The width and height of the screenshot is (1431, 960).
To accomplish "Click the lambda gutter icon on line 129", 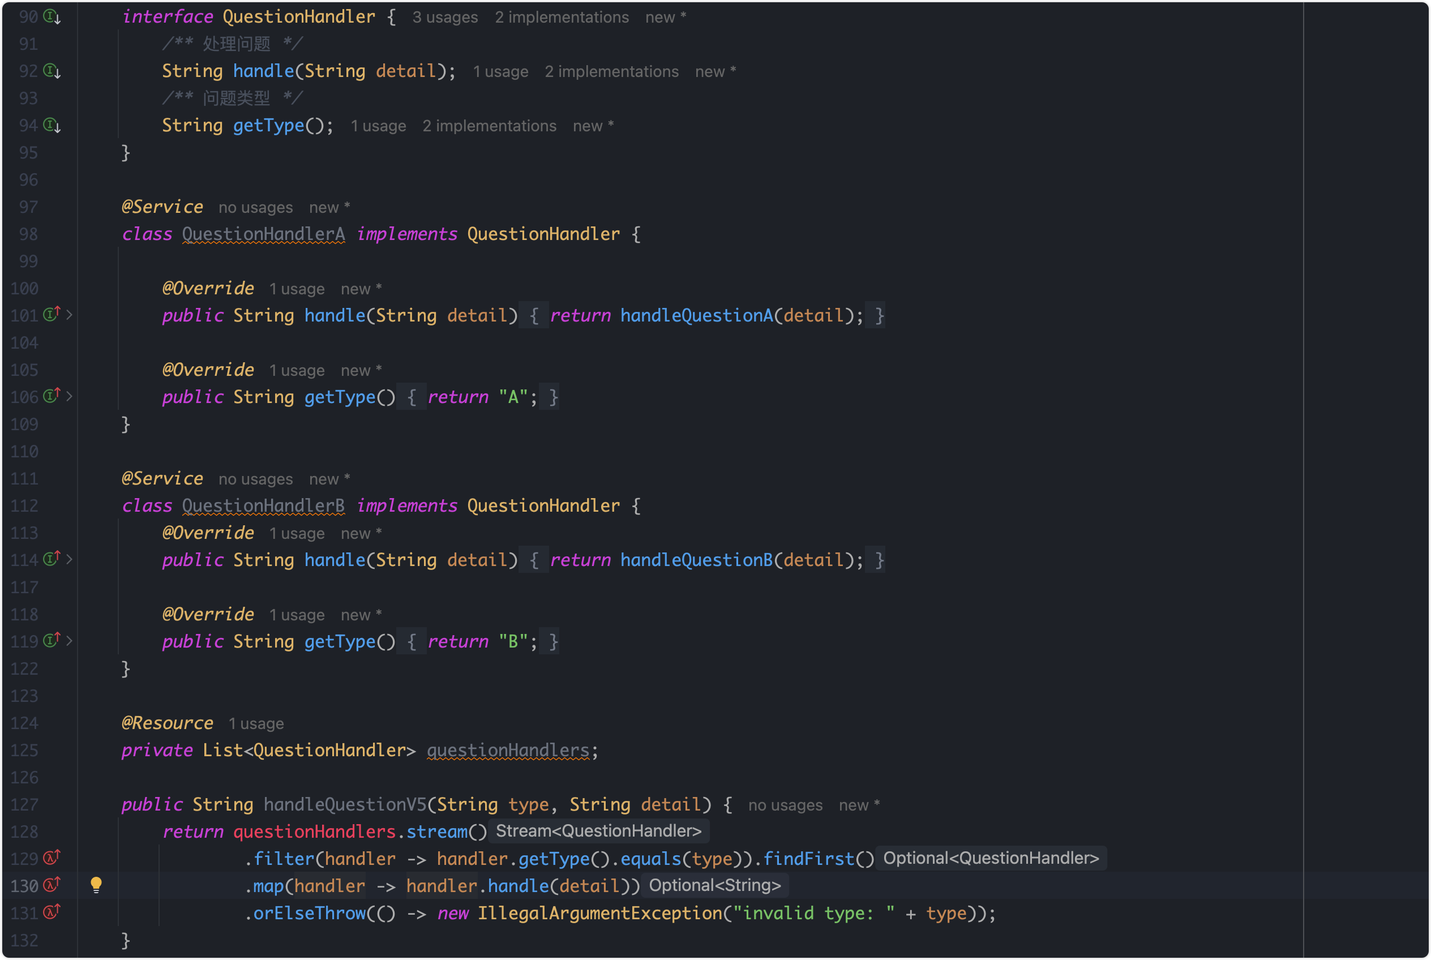I will click(52, 858).
